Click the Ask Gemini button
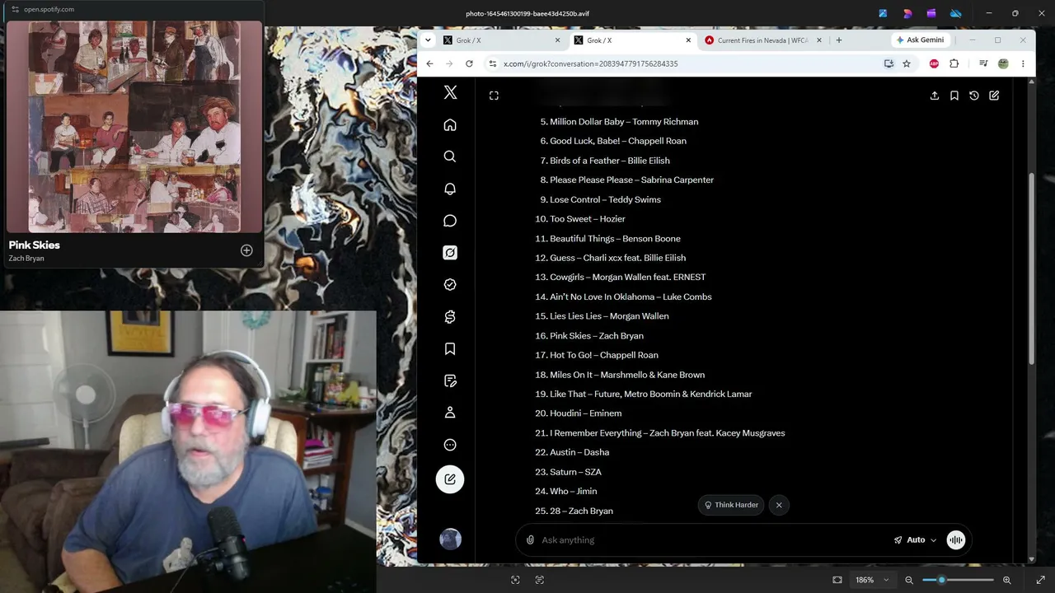 pyautogui.click(x=921, y=40)
